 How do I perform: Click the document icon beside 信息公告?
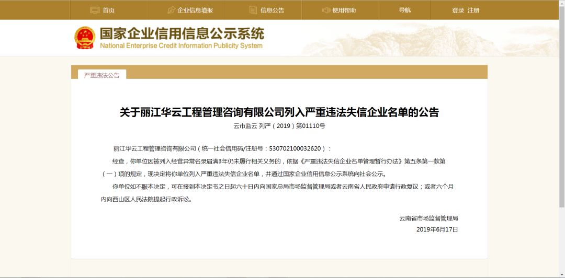253,10
